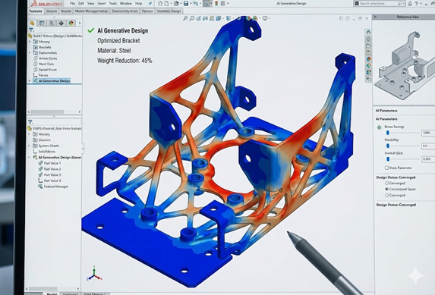Click the Stress Saving value field showing 100%
The width and height of the screenshot is (435, 295).
(428, 133)
